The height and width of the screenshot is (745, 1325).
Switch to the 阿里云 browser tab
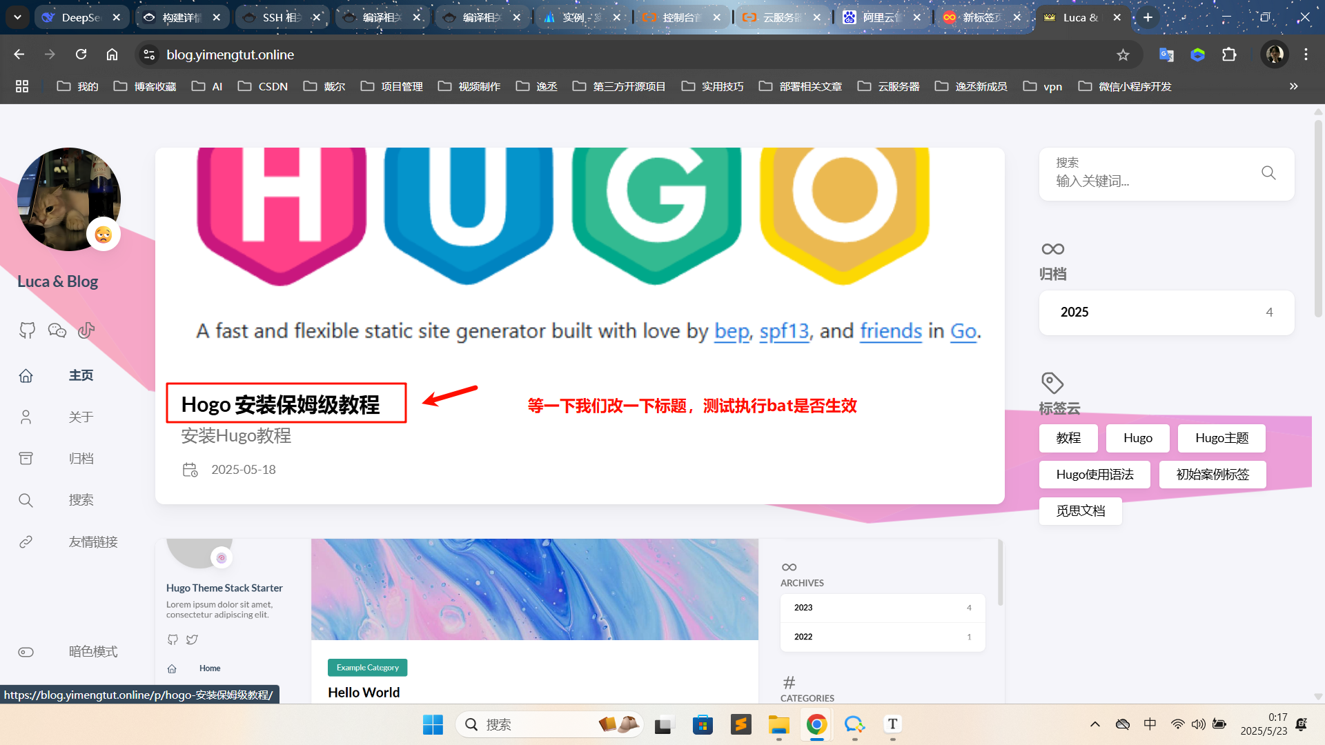pyautogui.click(x=881, y=17)
